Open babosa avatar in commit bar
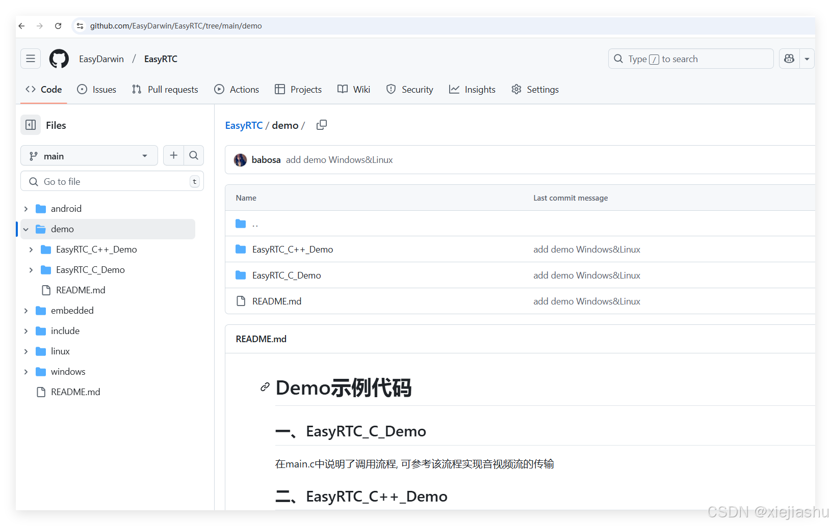This screenshot has width=831, height=526. click(x=240, y=160)
